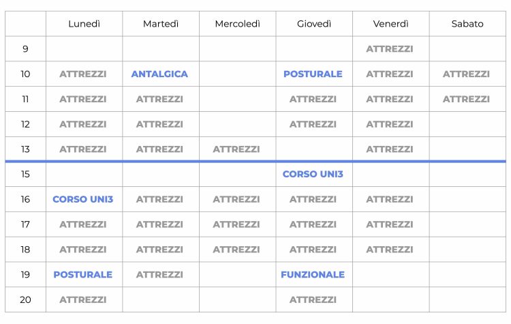The height and width of the screenshot is (324, 511).
Task: Click ATTREZZI on Lunedì at 20
Action: point(83,299)
